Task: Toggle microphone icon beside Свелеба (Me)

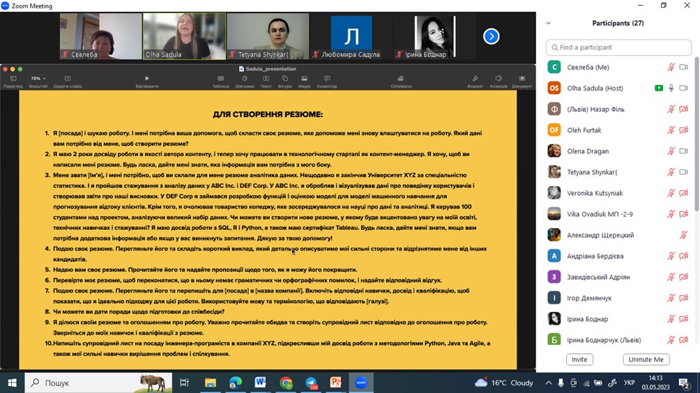Action: [x=671, y=68]
